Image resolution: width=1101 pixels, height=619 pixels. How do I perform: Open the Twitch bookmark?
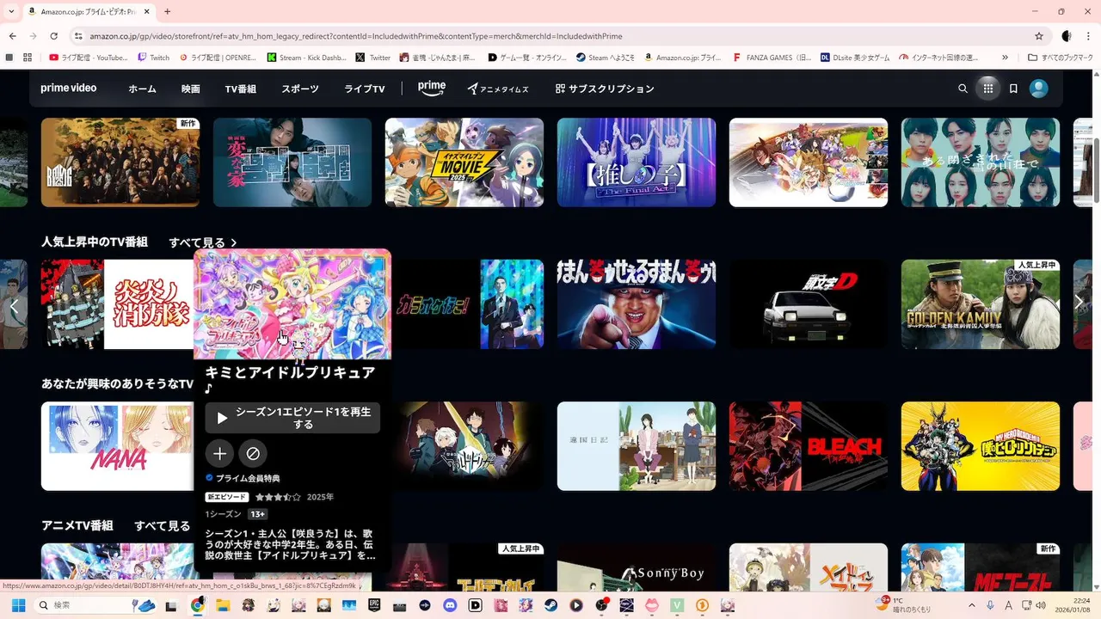click(154, 58)
